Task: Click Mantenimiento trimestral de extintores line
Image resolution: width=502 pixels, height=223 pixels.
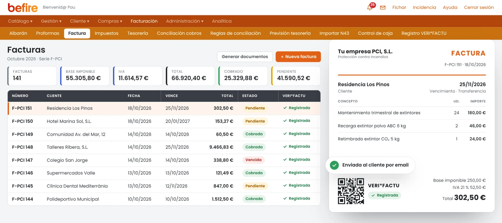Action: point(412,113)
